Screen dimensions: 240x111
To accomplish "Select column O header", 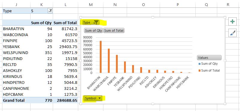I will point(144,4).
